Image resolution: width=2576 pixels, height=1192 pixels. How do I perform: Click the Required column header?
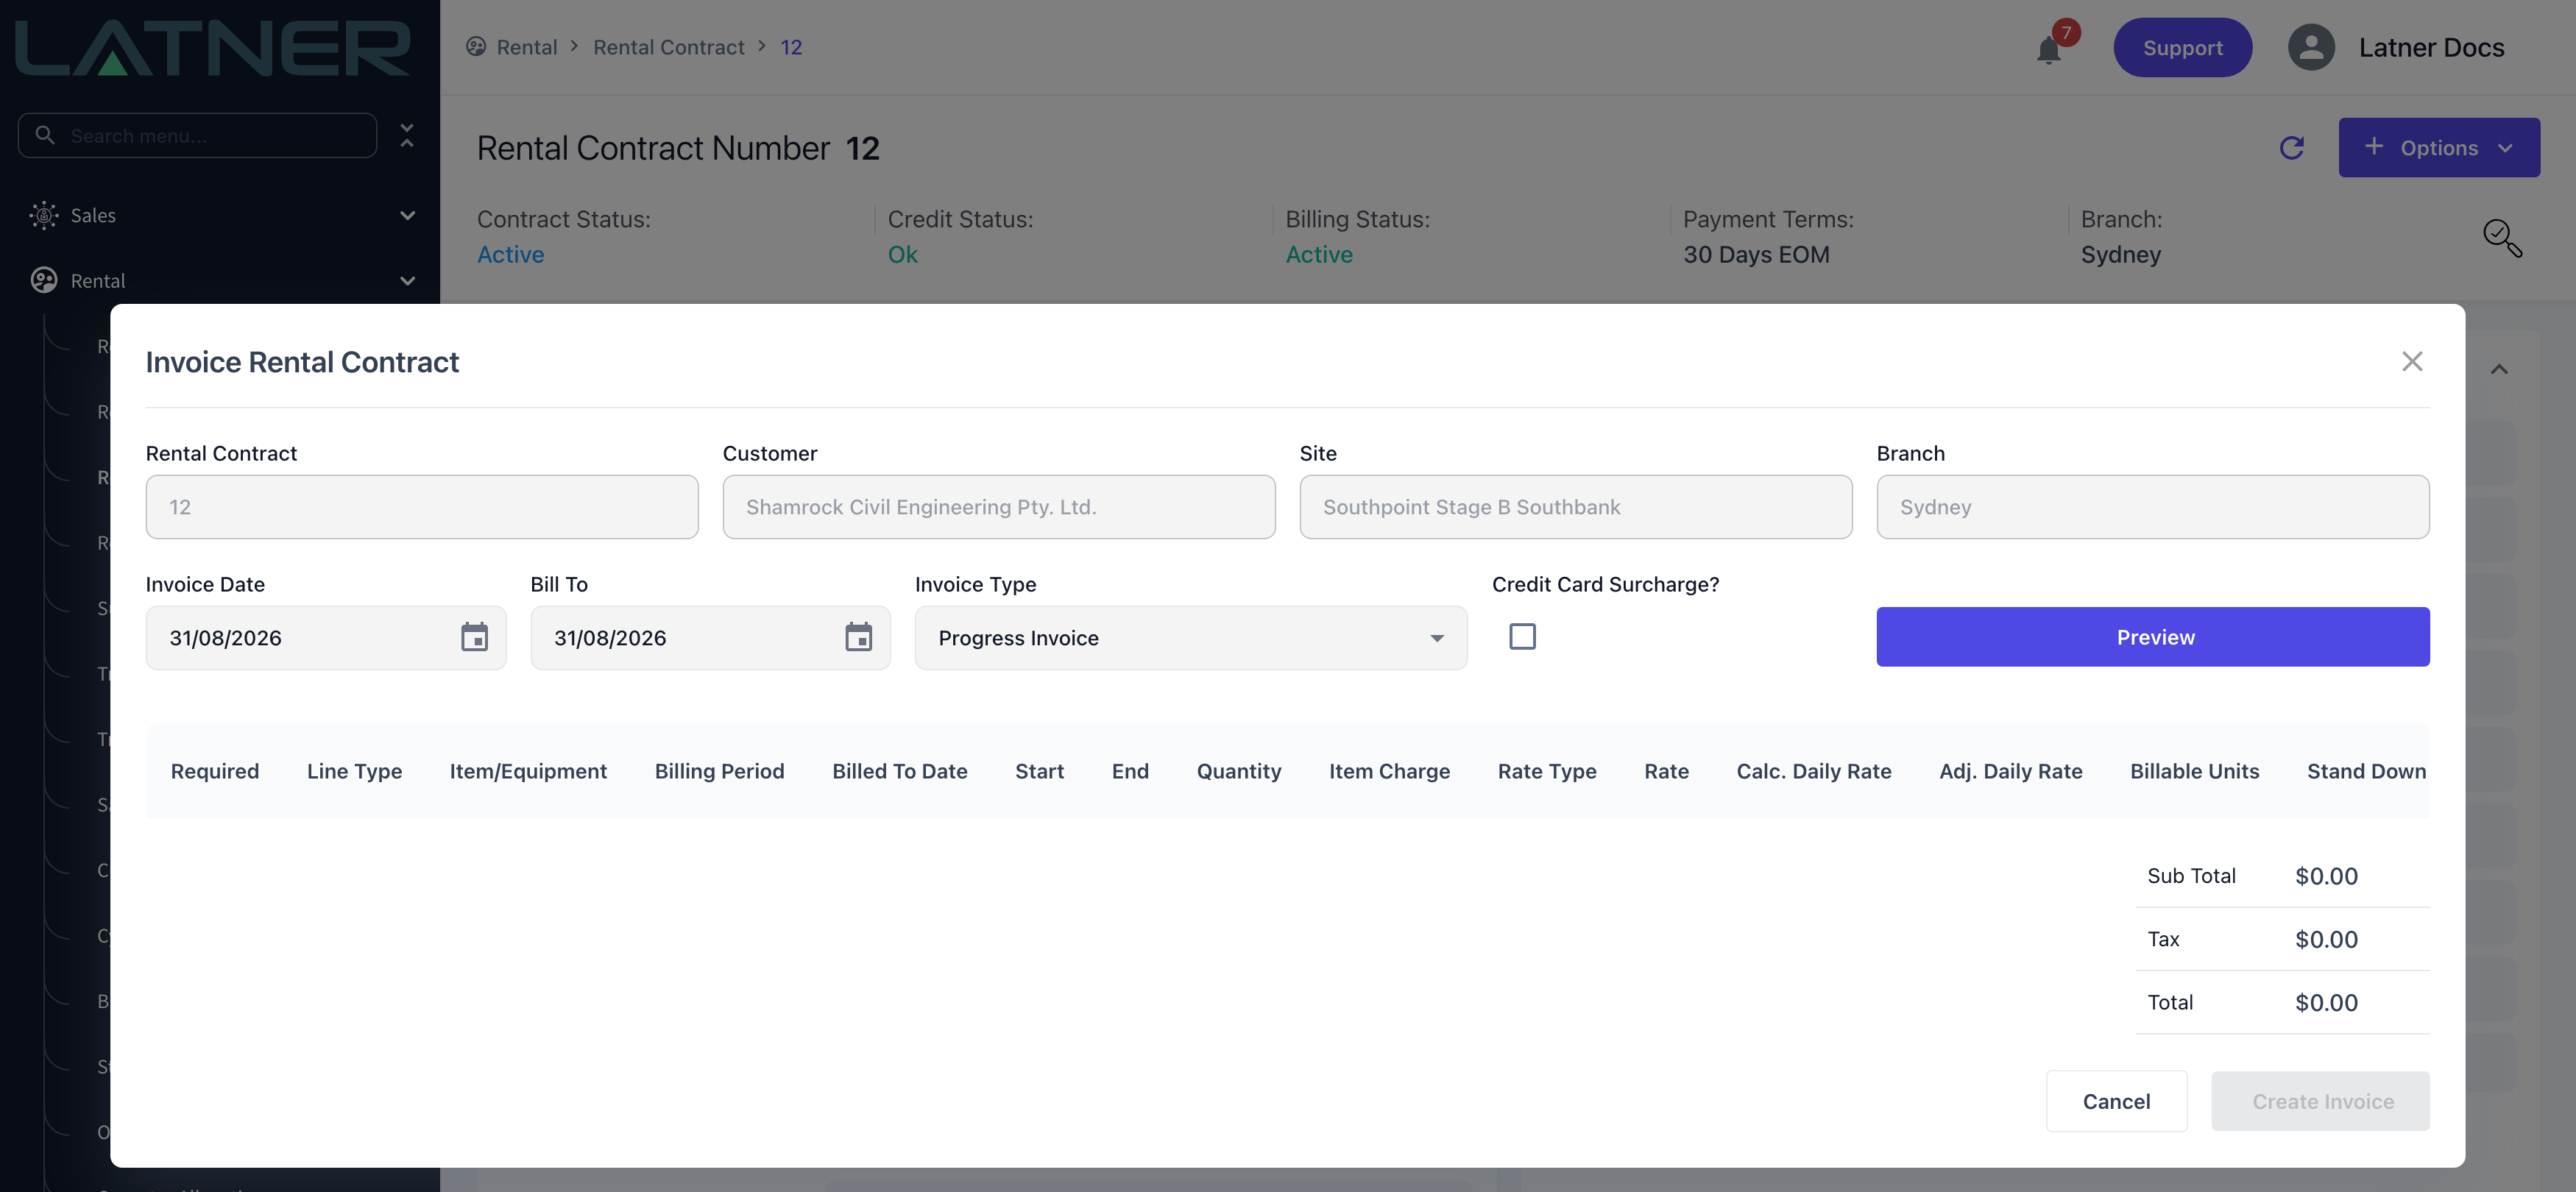point(215,771)
